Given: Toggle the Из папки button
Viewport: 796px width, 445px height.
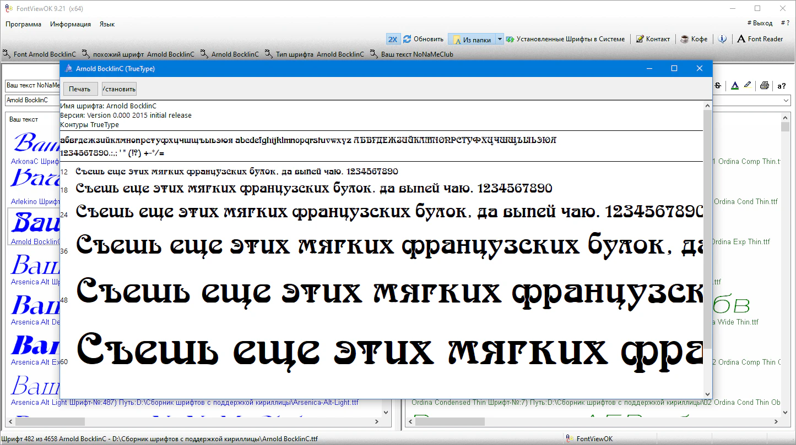Looking at the screenshot, I should (472, 40).
